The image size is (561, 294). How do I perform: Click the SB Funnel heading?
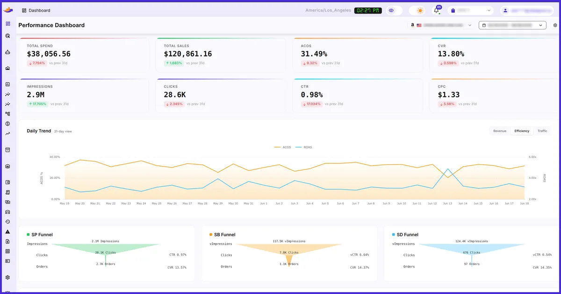click(225, 235)
